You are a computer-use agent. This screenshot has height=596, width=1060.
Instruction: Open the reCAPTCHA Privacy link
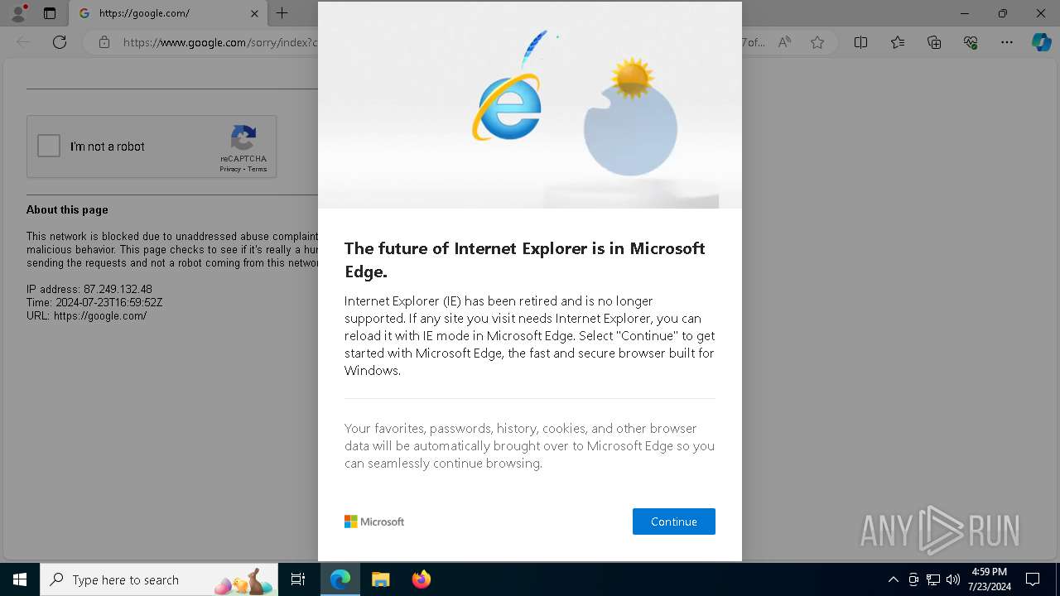click(x=229, y=169)
